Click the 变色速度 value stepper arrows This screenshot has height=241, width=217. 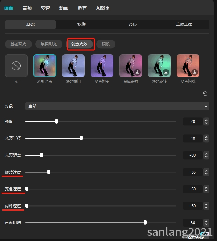206,189
